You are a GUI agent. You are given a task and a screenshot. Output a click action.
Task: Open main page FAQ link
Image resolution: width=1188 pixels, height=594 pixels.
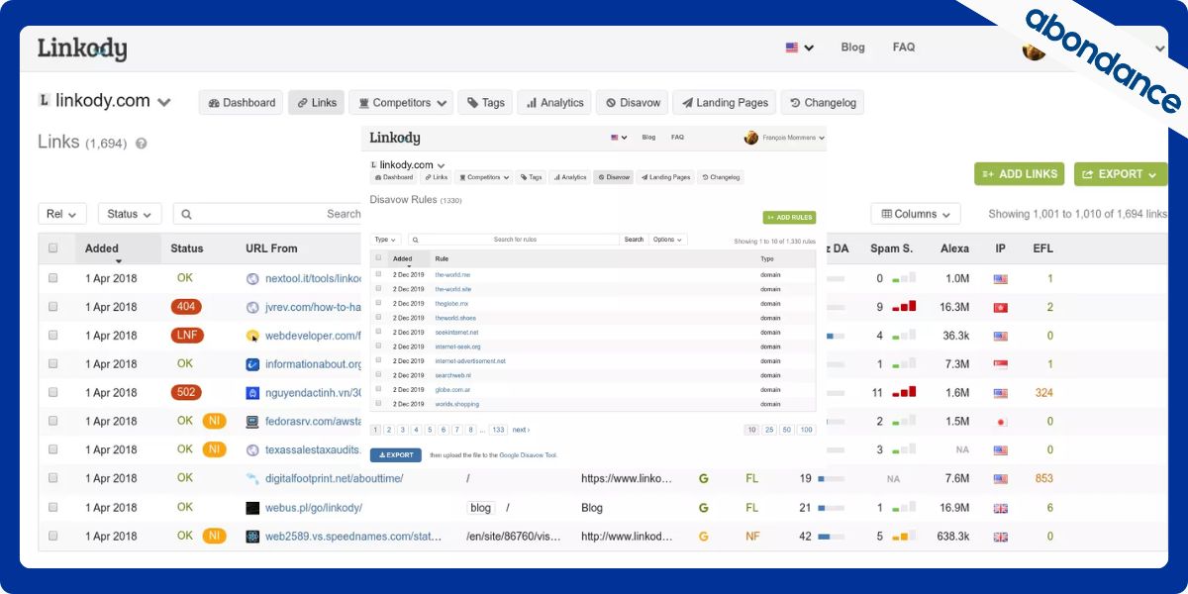pos(903,48)
